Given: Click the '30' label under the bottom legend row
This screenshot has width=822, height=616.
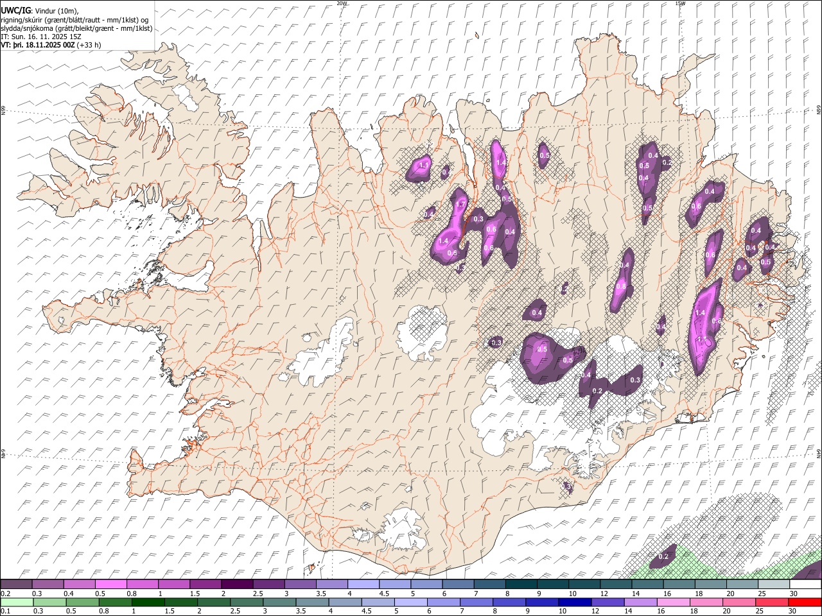Looking at the screenshot, I should click(x=794, y=612).
